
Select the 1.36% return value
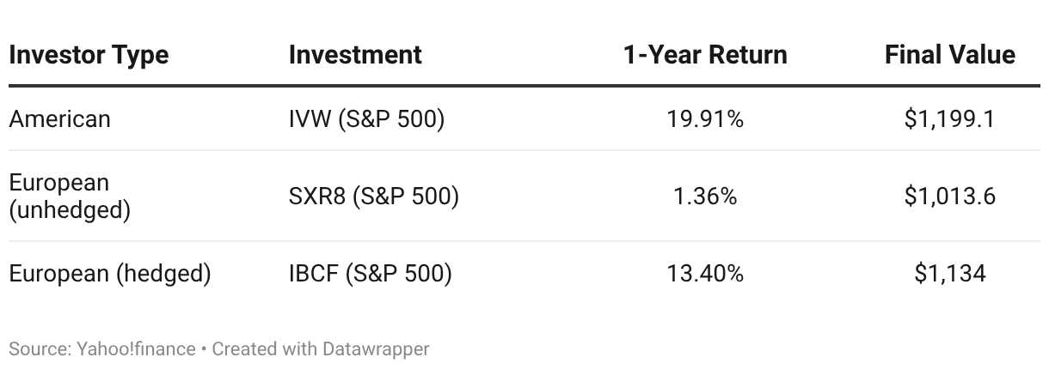705,197
